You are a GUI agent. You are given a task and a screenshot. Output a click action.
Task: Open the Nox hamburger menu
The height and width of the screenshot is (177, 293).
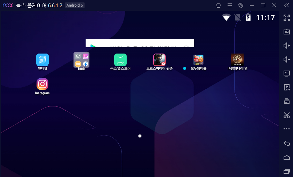[230, 5]
